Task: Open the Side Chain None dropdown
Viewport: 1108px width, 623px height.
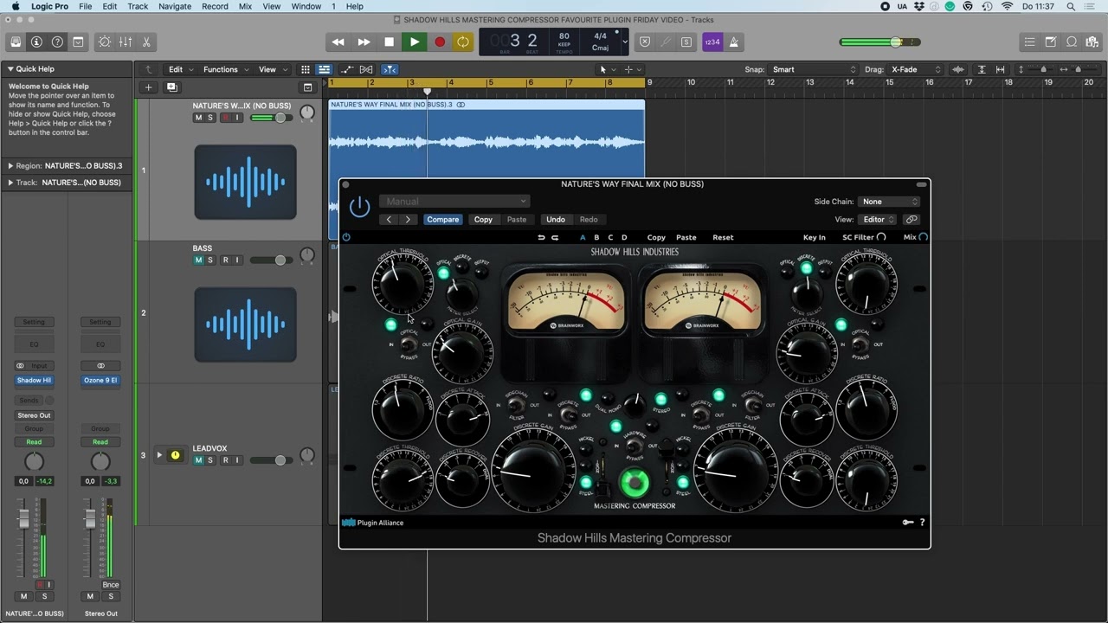Action: point(889,202)
